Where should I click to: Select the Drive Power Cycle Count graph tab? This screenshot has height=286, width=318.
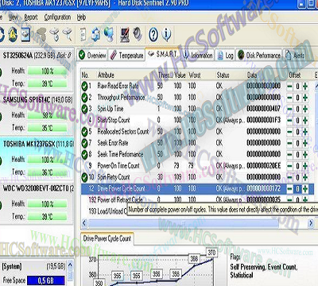(107, 238)
